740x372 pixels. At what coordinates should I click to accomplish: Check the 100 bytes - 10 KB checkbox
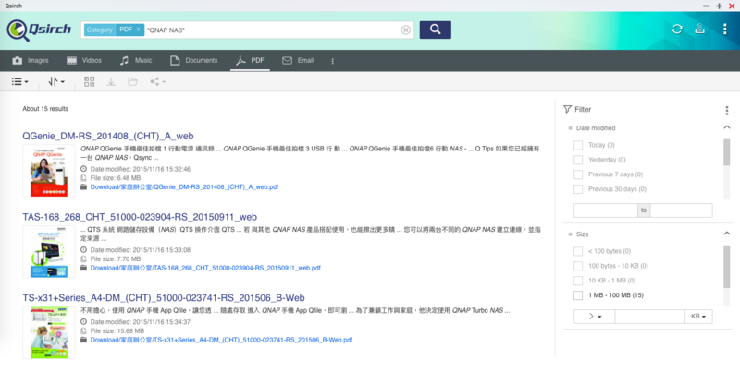tap(578, 266)
